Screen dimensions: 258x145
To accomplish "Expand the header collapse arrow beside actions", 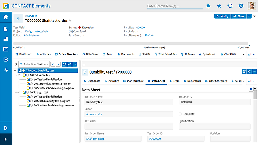I will click(254, 16).
